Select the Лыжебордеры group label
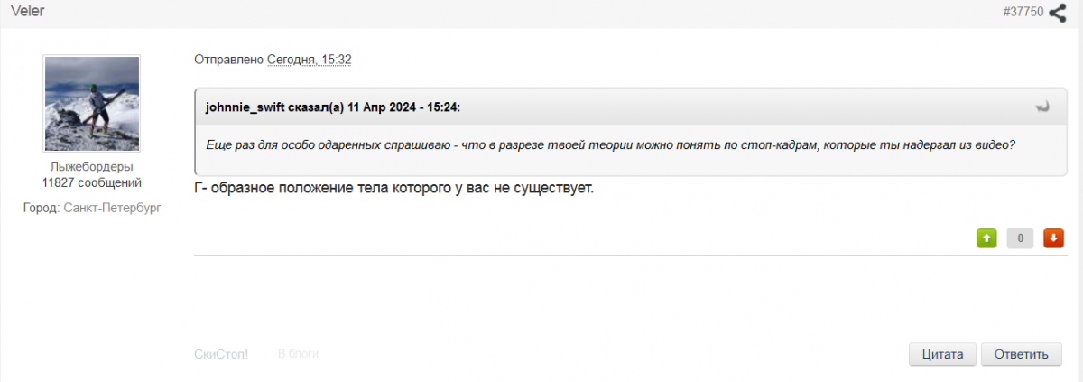The width and height of the screenshot is (1083, 382). 91,167
